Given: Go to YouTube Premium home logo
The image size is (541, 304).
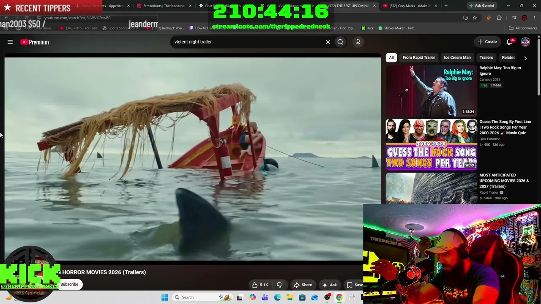Looking at the screenshot, I should [x=35, y=42].
